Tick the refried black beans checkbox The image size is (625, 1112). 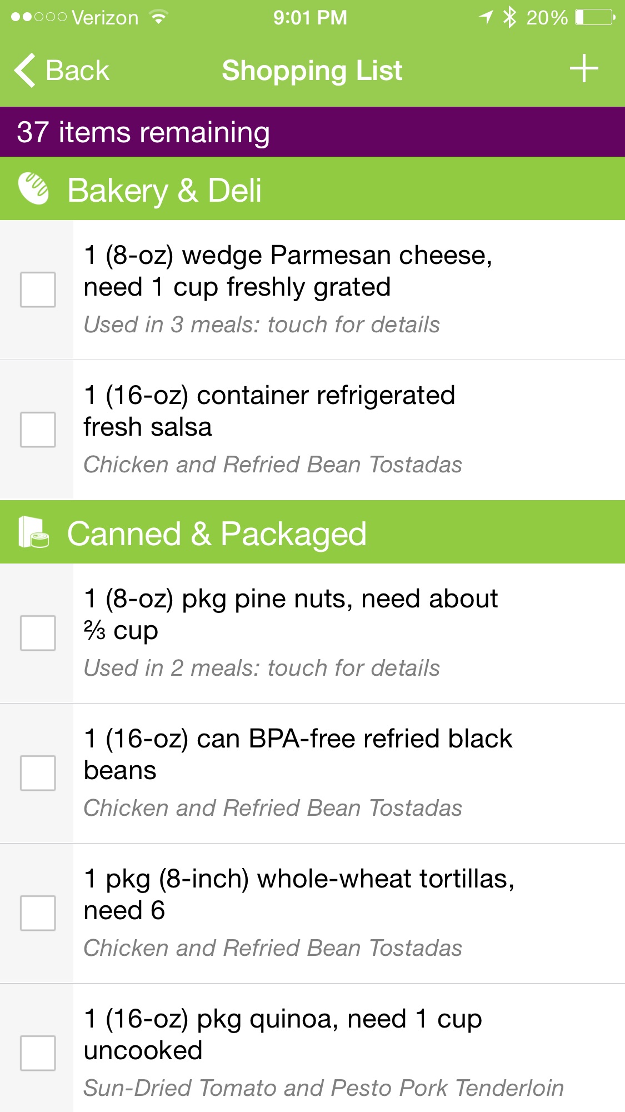point(38,773)
